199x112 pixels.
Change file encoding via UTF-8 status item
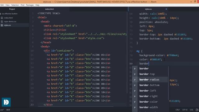185,110
